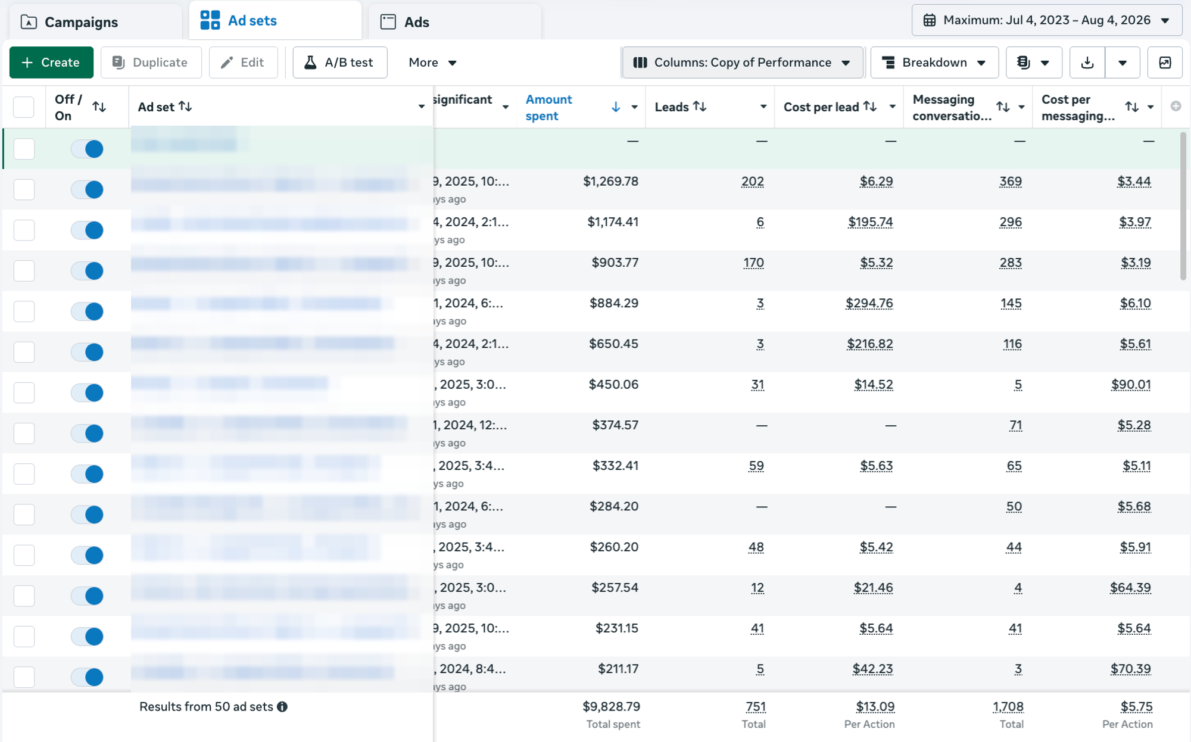Screen dimensions: 1191x742
Task: Click the vertical table scrollbar
Action: (1183, 205)
